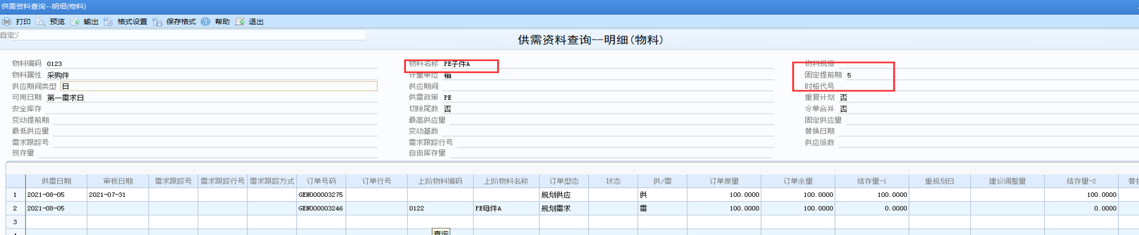This screenshot has width=1139, height=235.
Task: Click the 订单余量 column header
Action: point(799,181)
